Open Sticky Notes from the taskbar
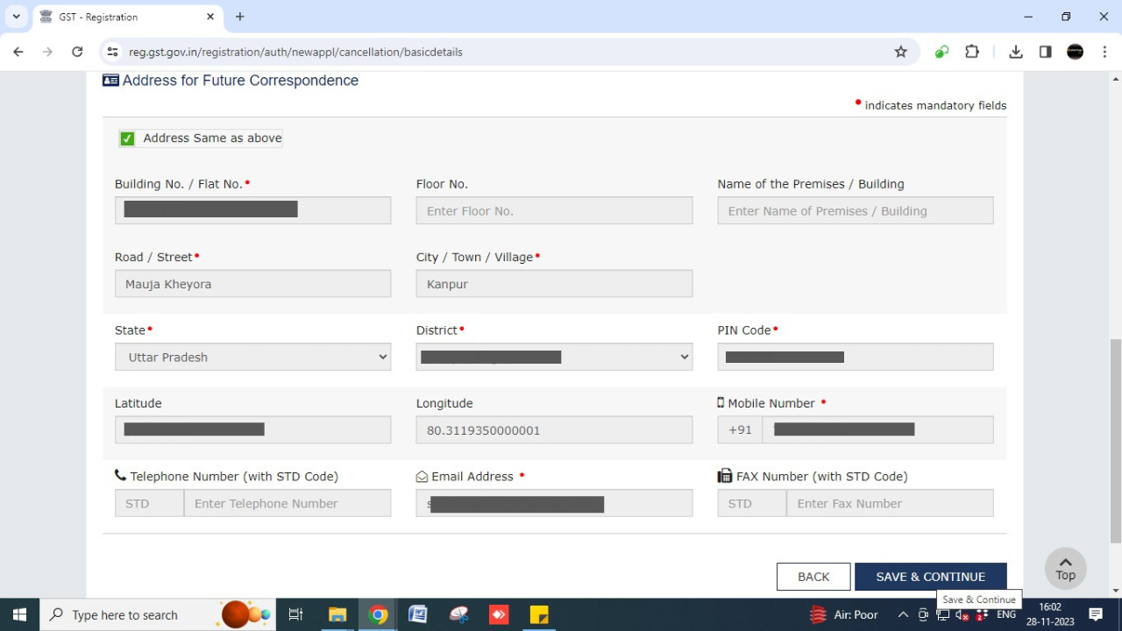Image resolution: width=1122 pixels, height=631 pixels. pyautogui.click(x=539, y=614)
